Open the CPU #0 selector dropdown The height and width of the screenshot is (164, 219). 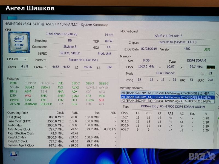pos(17,59)
